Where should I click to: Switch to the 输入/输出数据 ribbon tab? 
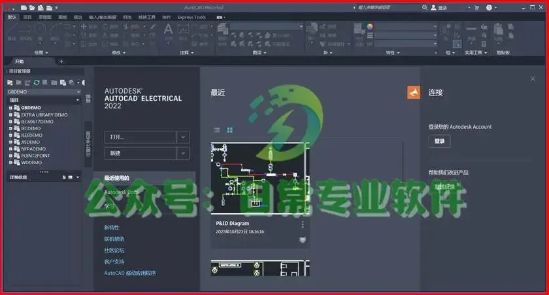(103, 17)
